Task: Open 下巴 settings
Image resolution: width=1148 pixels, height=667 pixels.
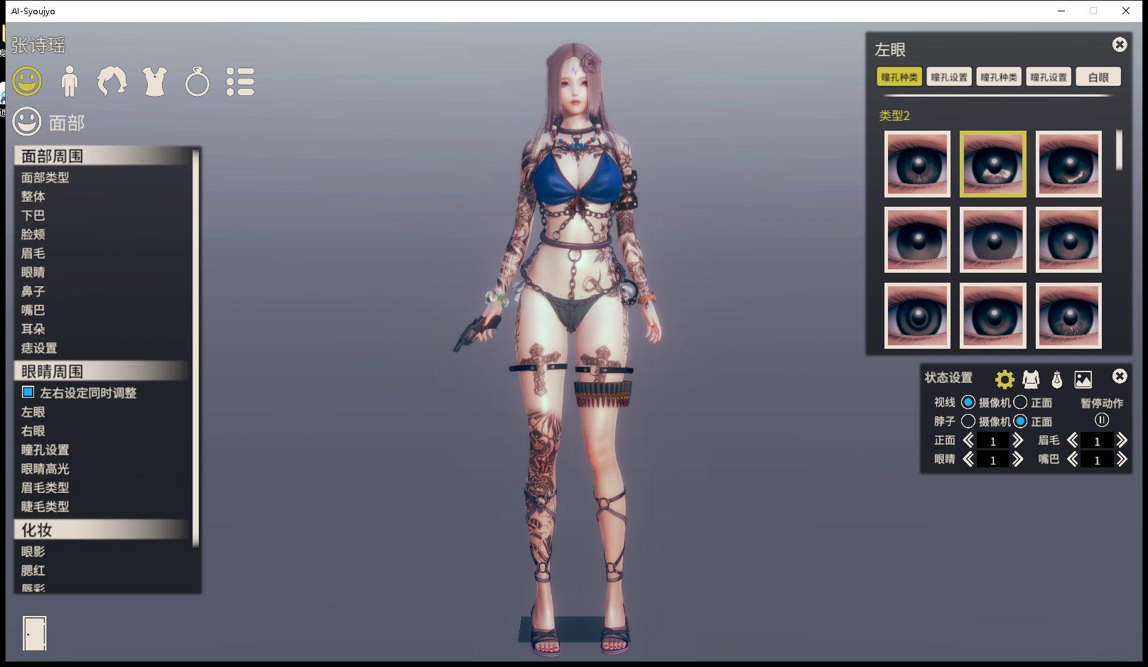Action: (x=33, y=215)
